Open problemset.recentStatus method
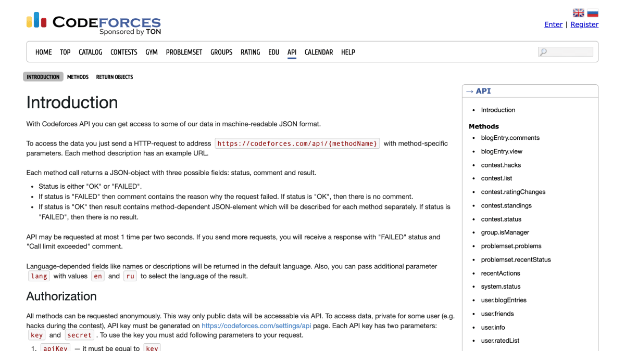 [516, 259]
